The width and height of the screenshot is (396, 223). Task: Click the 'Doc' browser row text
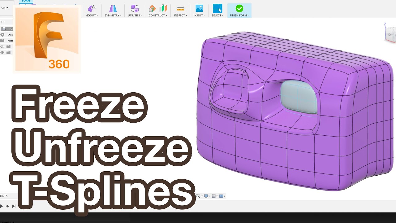[10, 35]
